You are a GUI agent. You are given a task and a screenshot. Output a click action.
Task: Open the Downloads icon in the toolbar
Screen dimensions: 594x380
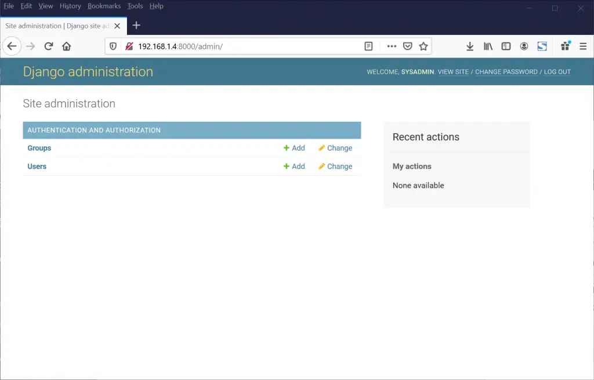470,46
